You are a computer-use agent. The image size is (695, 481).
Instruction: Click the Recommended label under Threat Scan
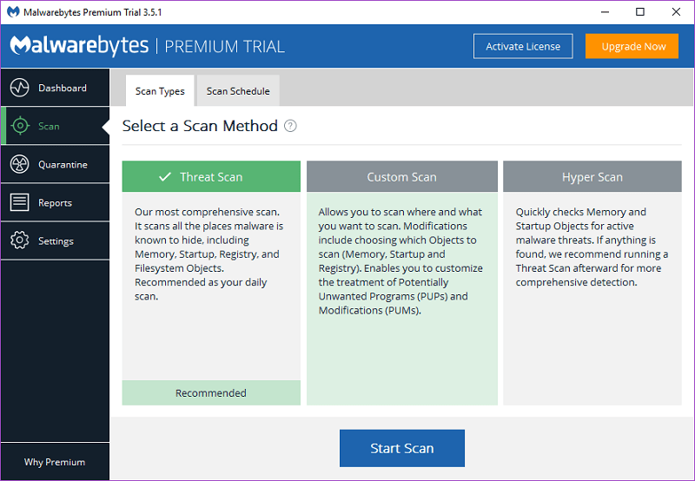tap(211, 392)
